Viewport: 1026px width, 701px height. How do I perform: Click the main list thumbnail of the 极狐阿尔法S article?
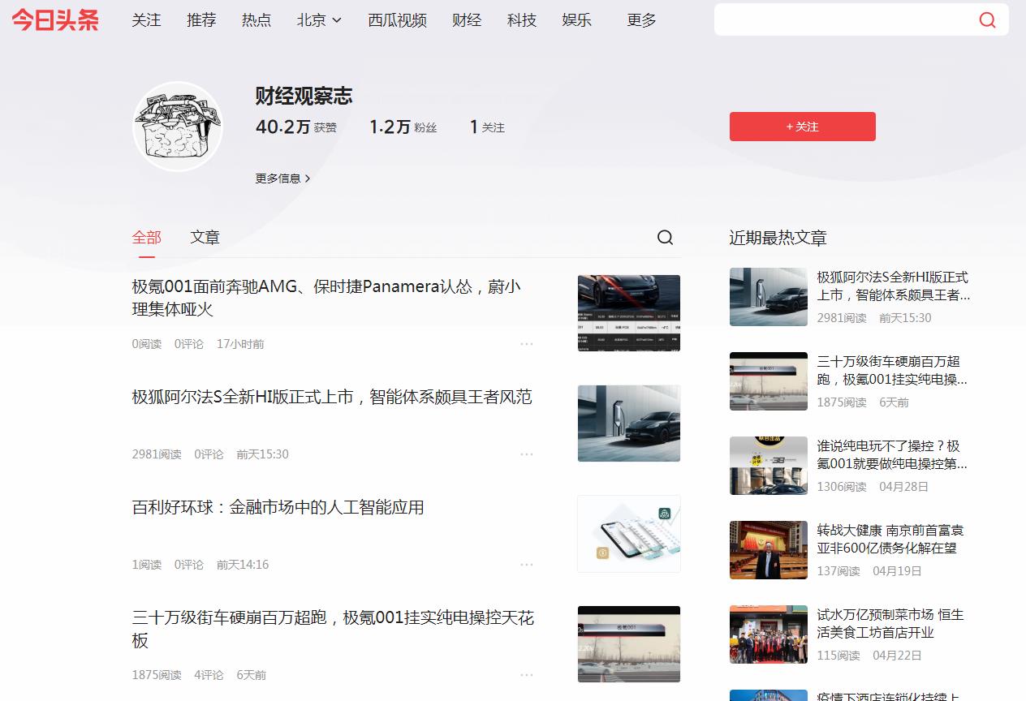(629, 424)
